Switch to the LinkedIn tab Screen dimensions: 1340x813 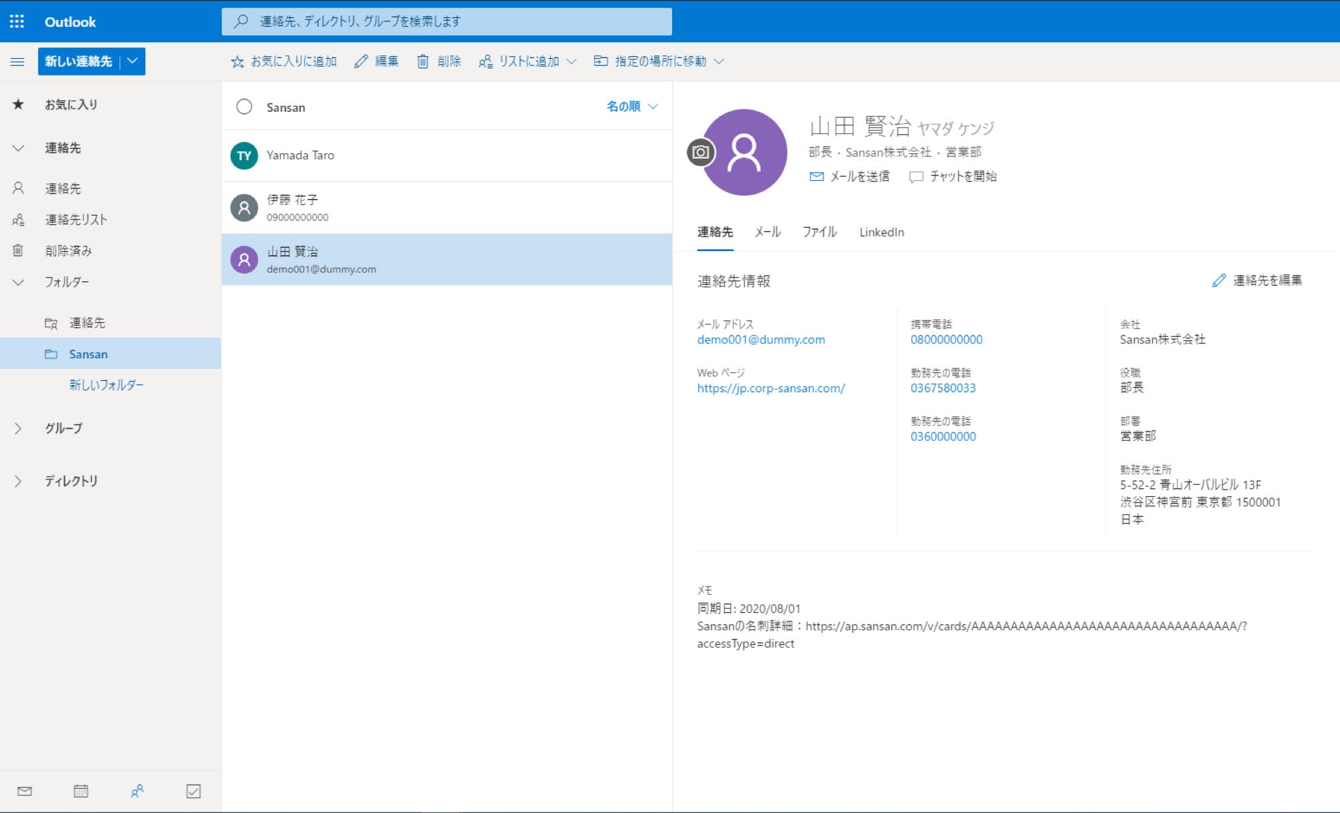tap(882, 232)
